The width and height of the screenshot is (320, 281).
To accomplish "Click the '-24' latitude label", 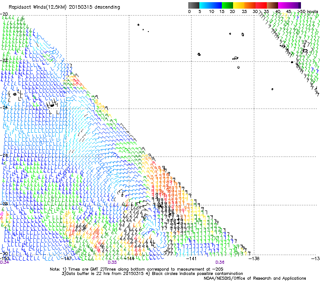I will tap(4, 107).
